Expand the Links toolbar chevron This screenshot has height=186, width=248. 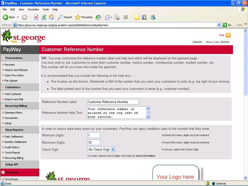click(245, 24)
